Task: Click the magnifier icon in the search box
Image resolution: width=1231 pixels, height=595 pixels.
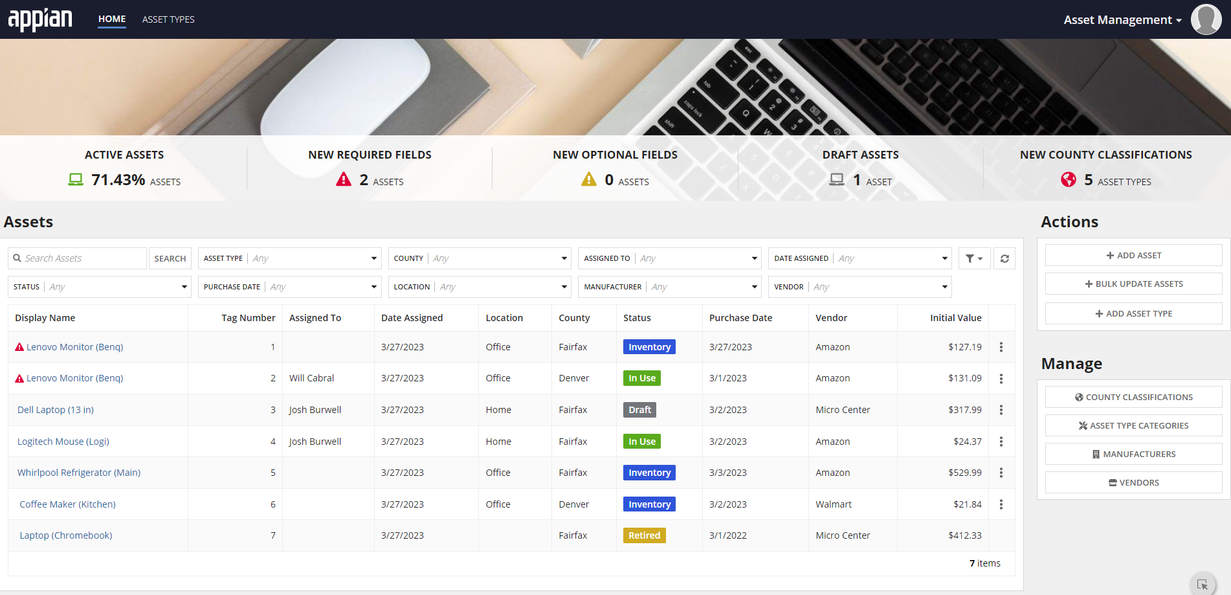Action: (17, 258)
